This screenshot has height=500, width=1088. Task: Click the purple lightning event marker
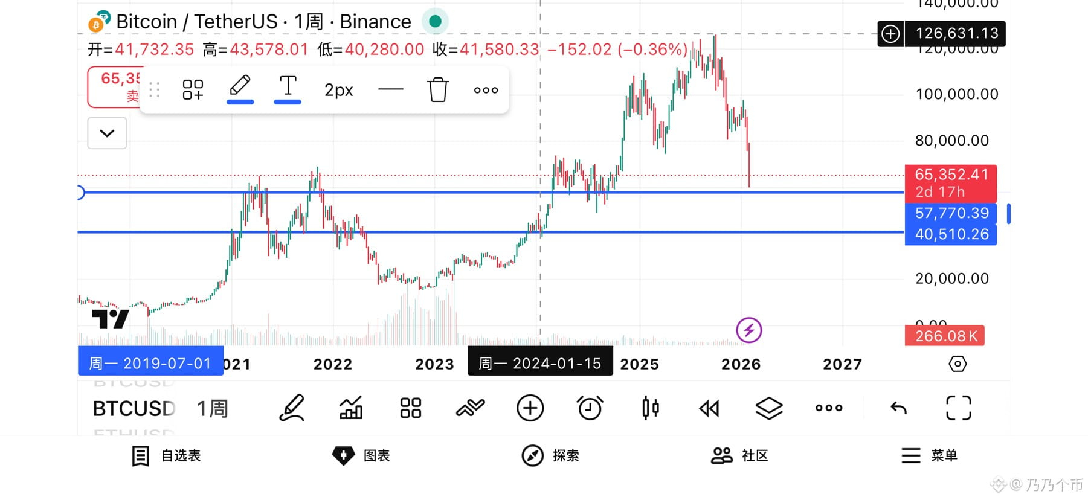coord(748,330)
